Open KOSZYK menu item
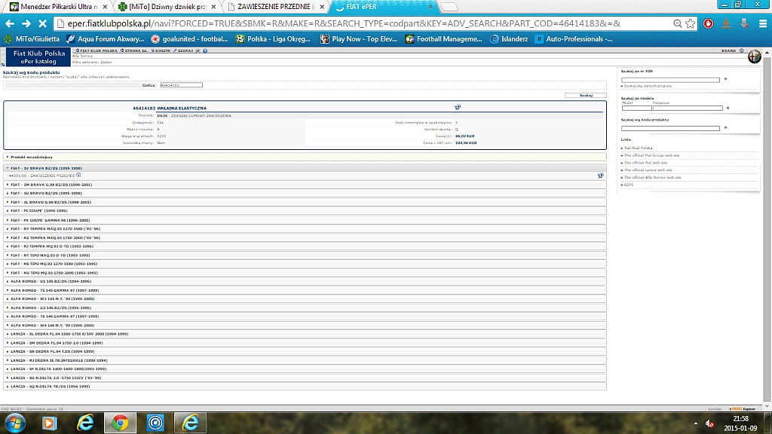Viewport: 772px width, 434px height. coord(161,50)
